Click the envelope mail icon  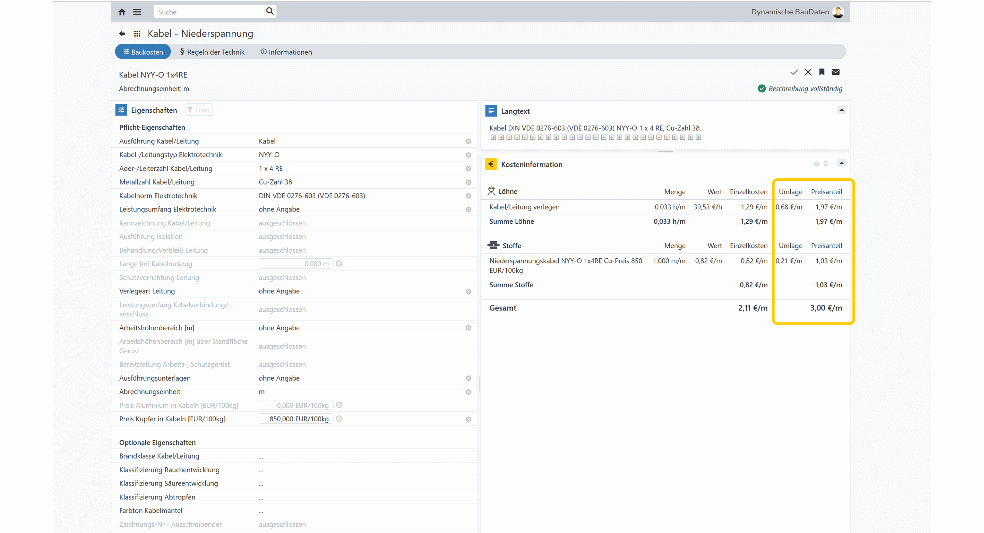point(835,72)
